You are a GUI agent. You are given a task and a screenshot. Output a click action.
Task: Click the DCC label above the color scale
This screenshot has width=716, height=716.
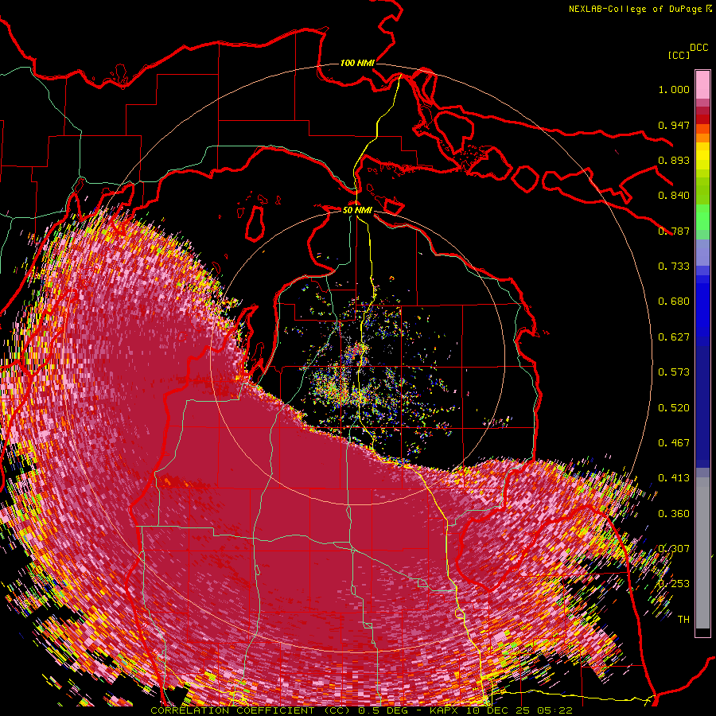(x=699, y=48)
